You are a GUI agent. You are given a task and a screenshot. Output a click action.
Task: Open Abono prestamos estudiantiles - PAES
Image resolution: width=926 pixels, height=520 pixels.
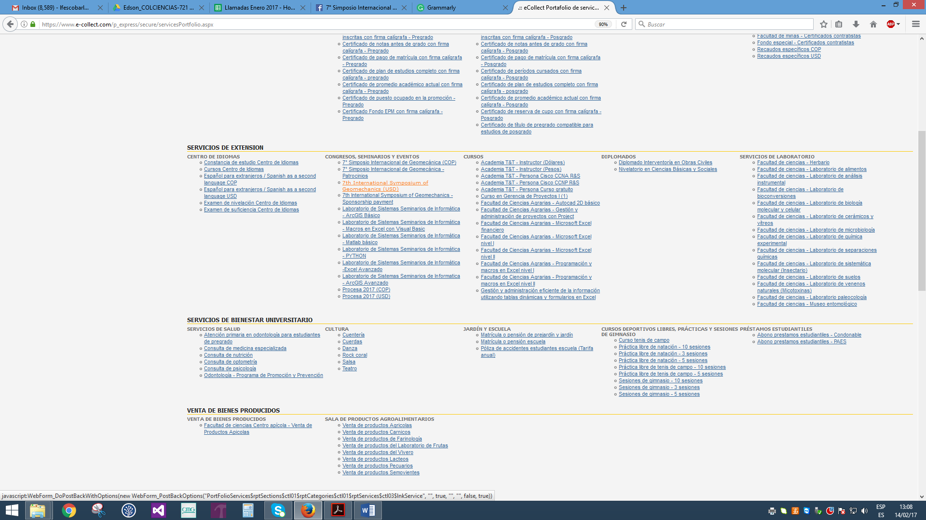point(802,342)
